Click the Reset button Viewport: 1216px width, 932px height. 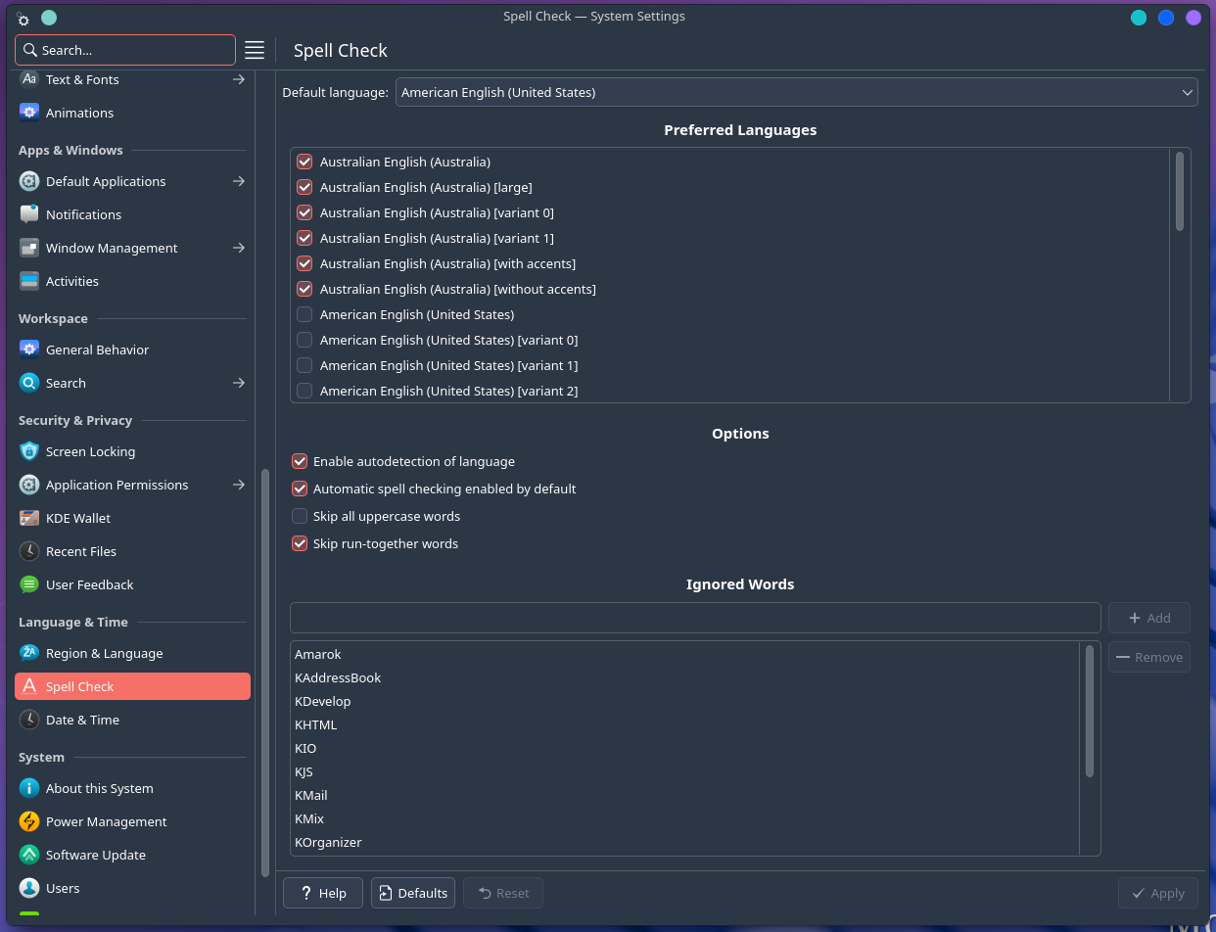(x=503, y=893)
